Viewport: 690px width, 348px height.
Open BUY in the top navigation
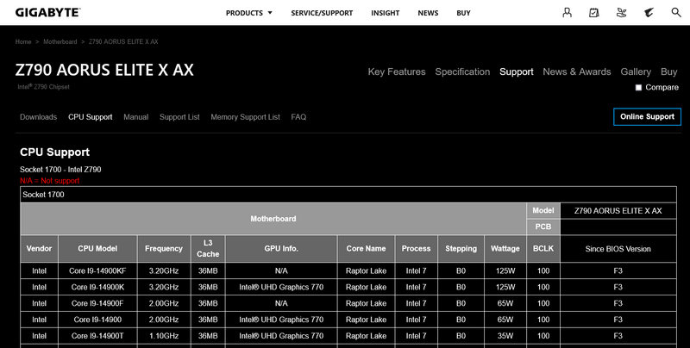point(463,13)
